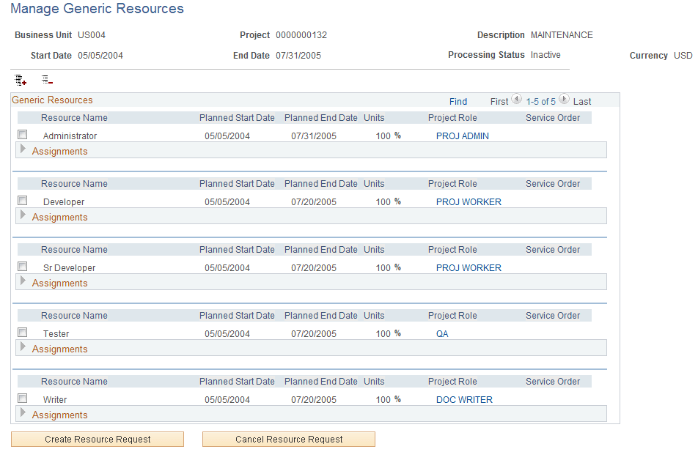Check the Tester resource checkbox

pyautogui.click(x=22, y=332)
